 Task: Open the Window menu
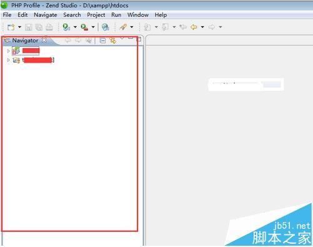[x=138, y=15]
